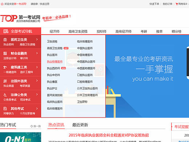Open the 中医执业医师 link
Viewport: 189px width, 142px height.
(x=85, y=48)
